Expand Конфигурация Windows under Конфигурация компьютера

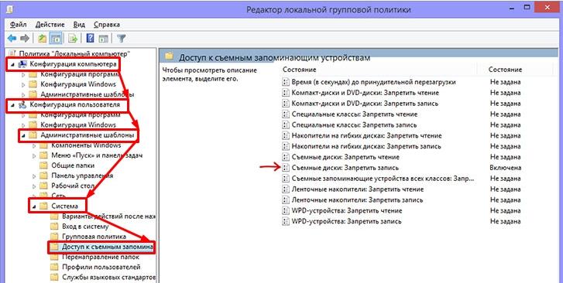pyautogui.click(x=23, y=84)
